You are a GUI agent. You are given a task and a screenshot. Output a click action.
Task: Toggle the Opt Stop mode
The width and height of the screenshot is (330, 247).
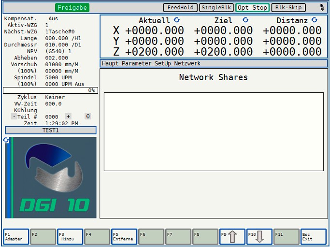point(252,8)
